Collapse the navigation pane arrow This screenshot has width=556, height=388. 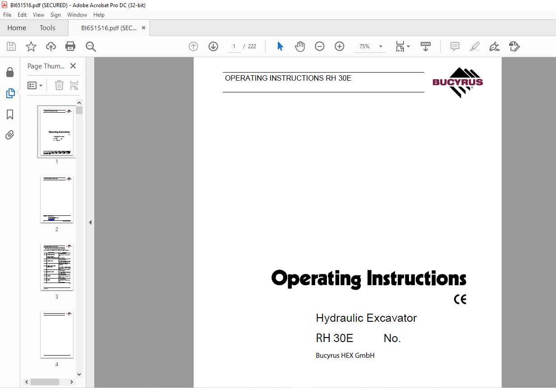(x=90, y=222)
